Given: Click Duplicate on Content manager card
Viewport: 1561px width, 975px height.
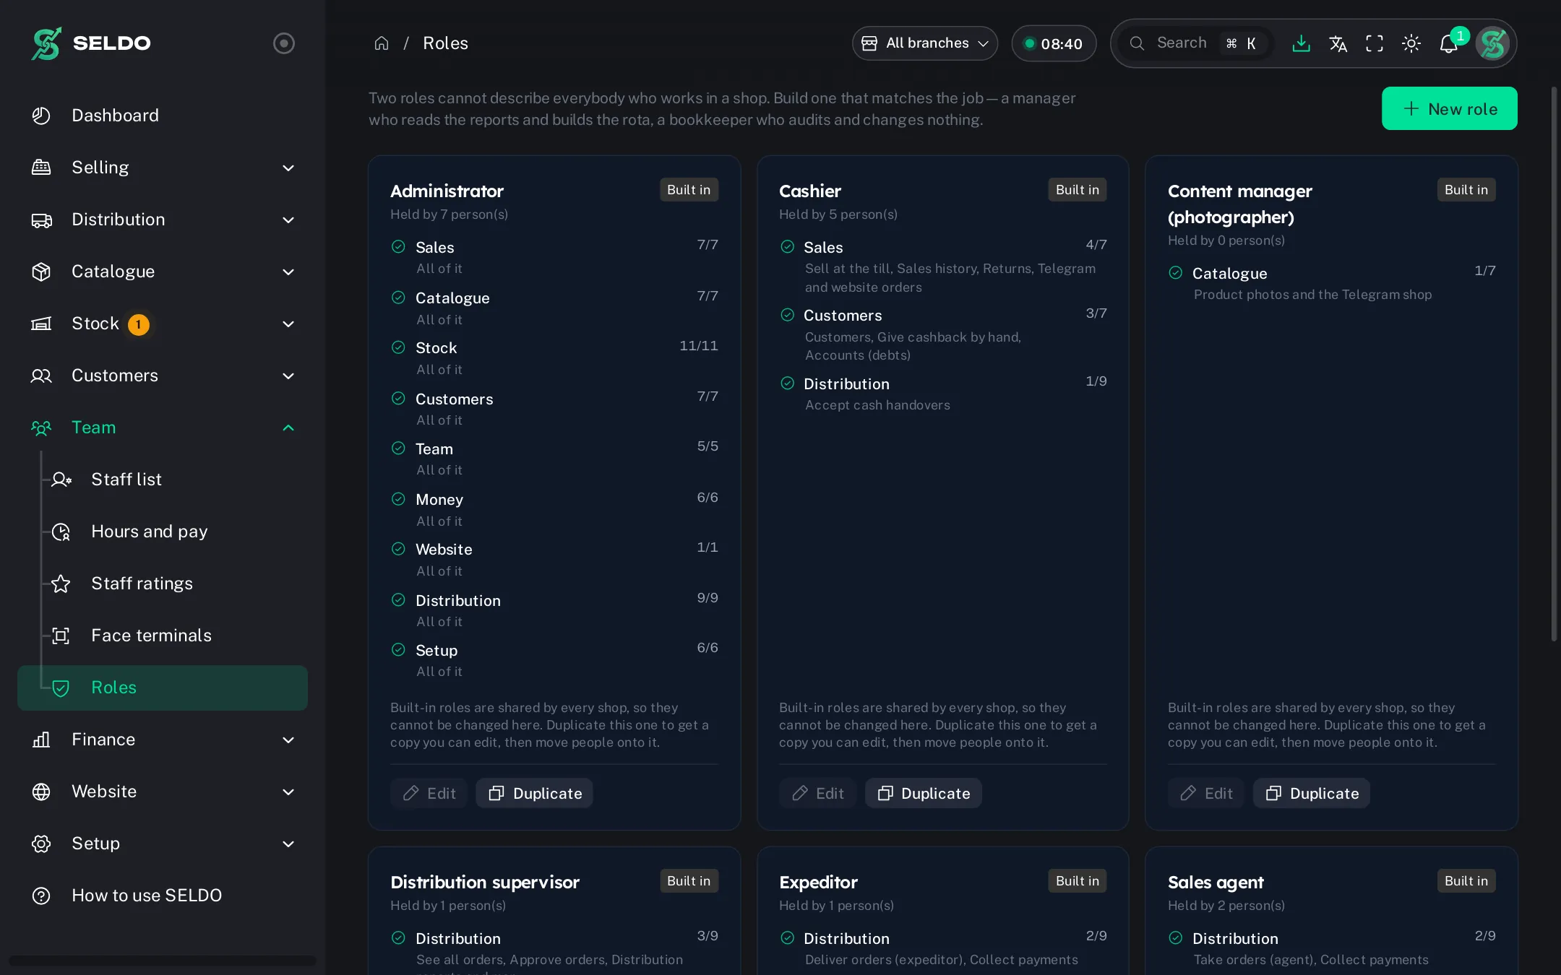Looking at the screenshot, I should point(1312,793).
